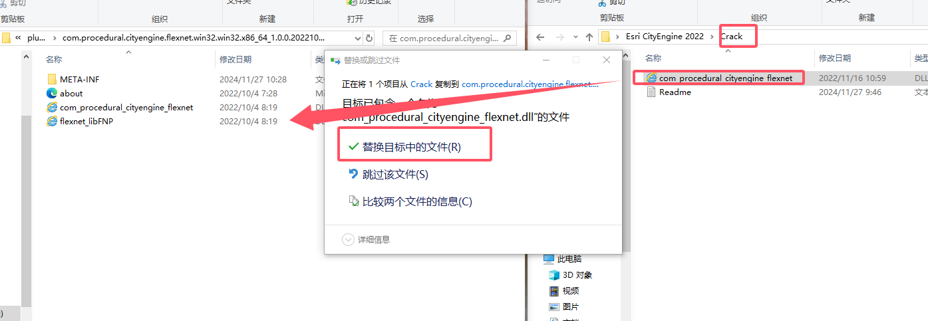Close the replace or skip files dialog
Image resolution: width=928 pixels, height=321 pixels.
click(x=607, y=60)
